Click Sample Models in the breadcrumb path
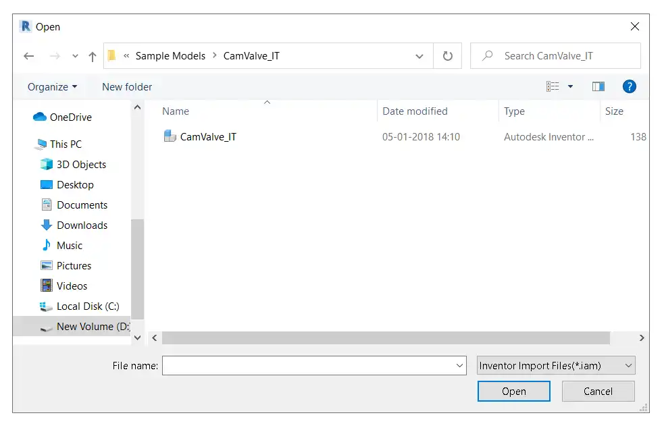The width and height of the screenshot is (664, 430). (170, 56)
